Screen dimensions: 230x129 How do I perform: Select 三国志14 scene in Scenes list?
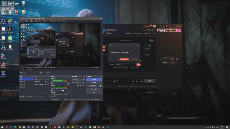[26, 84]
